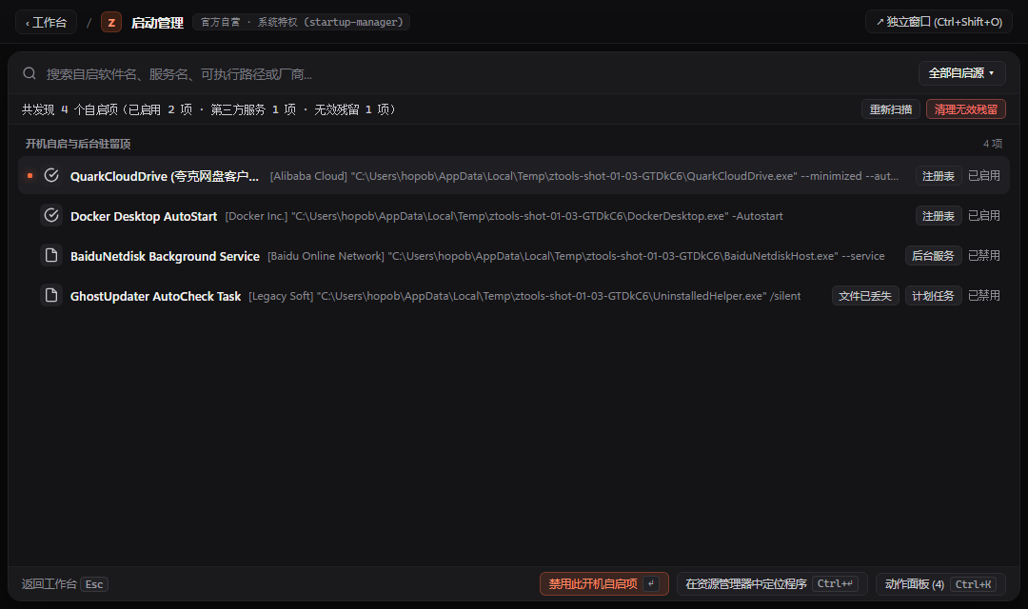Open the 动作面板 (4) panel
The width and height of the screenshot is (1028, 609).
(x=940, y=583)
